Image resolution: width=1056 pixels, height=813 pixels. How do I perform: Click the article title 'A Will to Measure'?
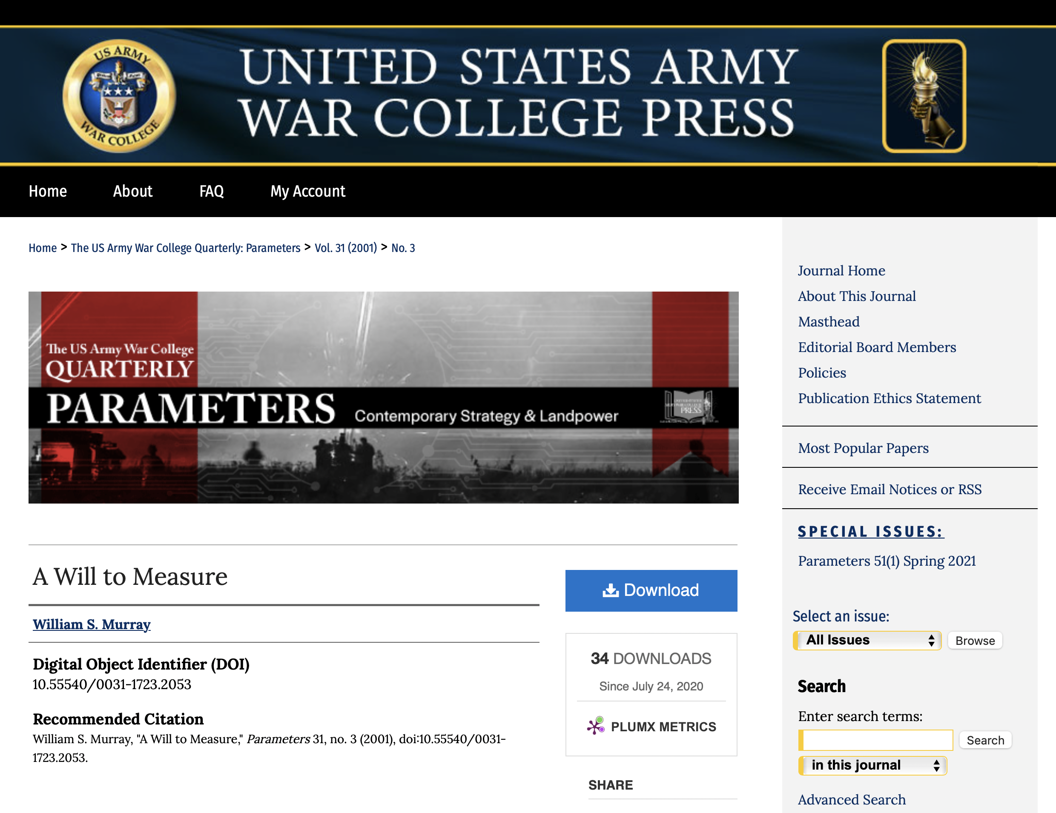tap(130, 576)
